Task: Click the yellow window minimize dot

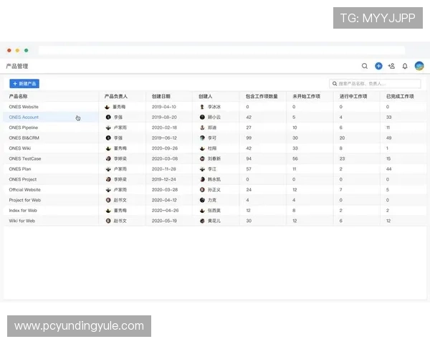Action: 17,50
